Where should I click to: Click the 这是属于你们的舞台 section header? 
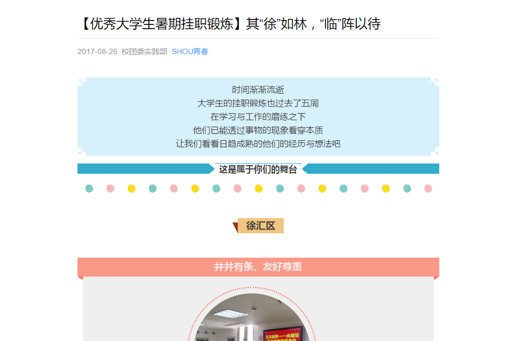(258, 169)
